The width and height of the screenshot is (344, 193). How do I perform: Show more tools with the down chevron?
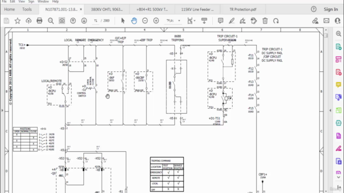(x=339, y=177)
